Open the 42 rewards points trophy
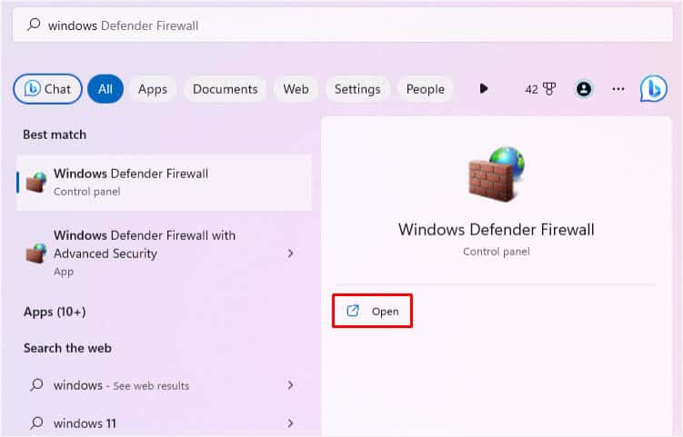 [540, 89]
